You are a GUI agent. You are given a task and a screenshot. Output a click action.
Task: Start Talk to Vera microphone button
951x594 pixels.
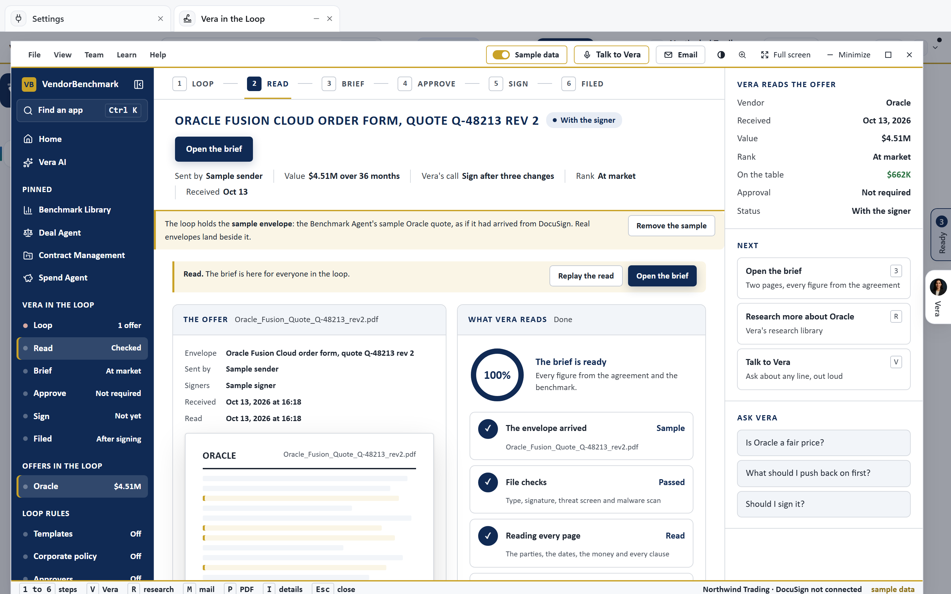point(611,54)
